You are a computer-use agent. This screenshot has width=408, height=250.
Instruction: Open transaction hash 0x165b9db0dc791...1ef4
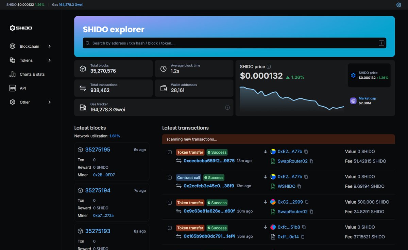coord(209,236)
